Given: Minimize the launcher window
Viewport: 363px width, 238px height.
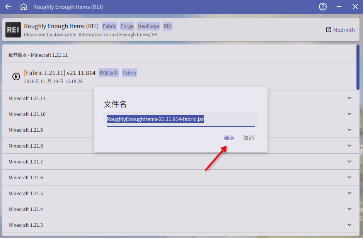Looking at the screenshot, I should [339, 7].
